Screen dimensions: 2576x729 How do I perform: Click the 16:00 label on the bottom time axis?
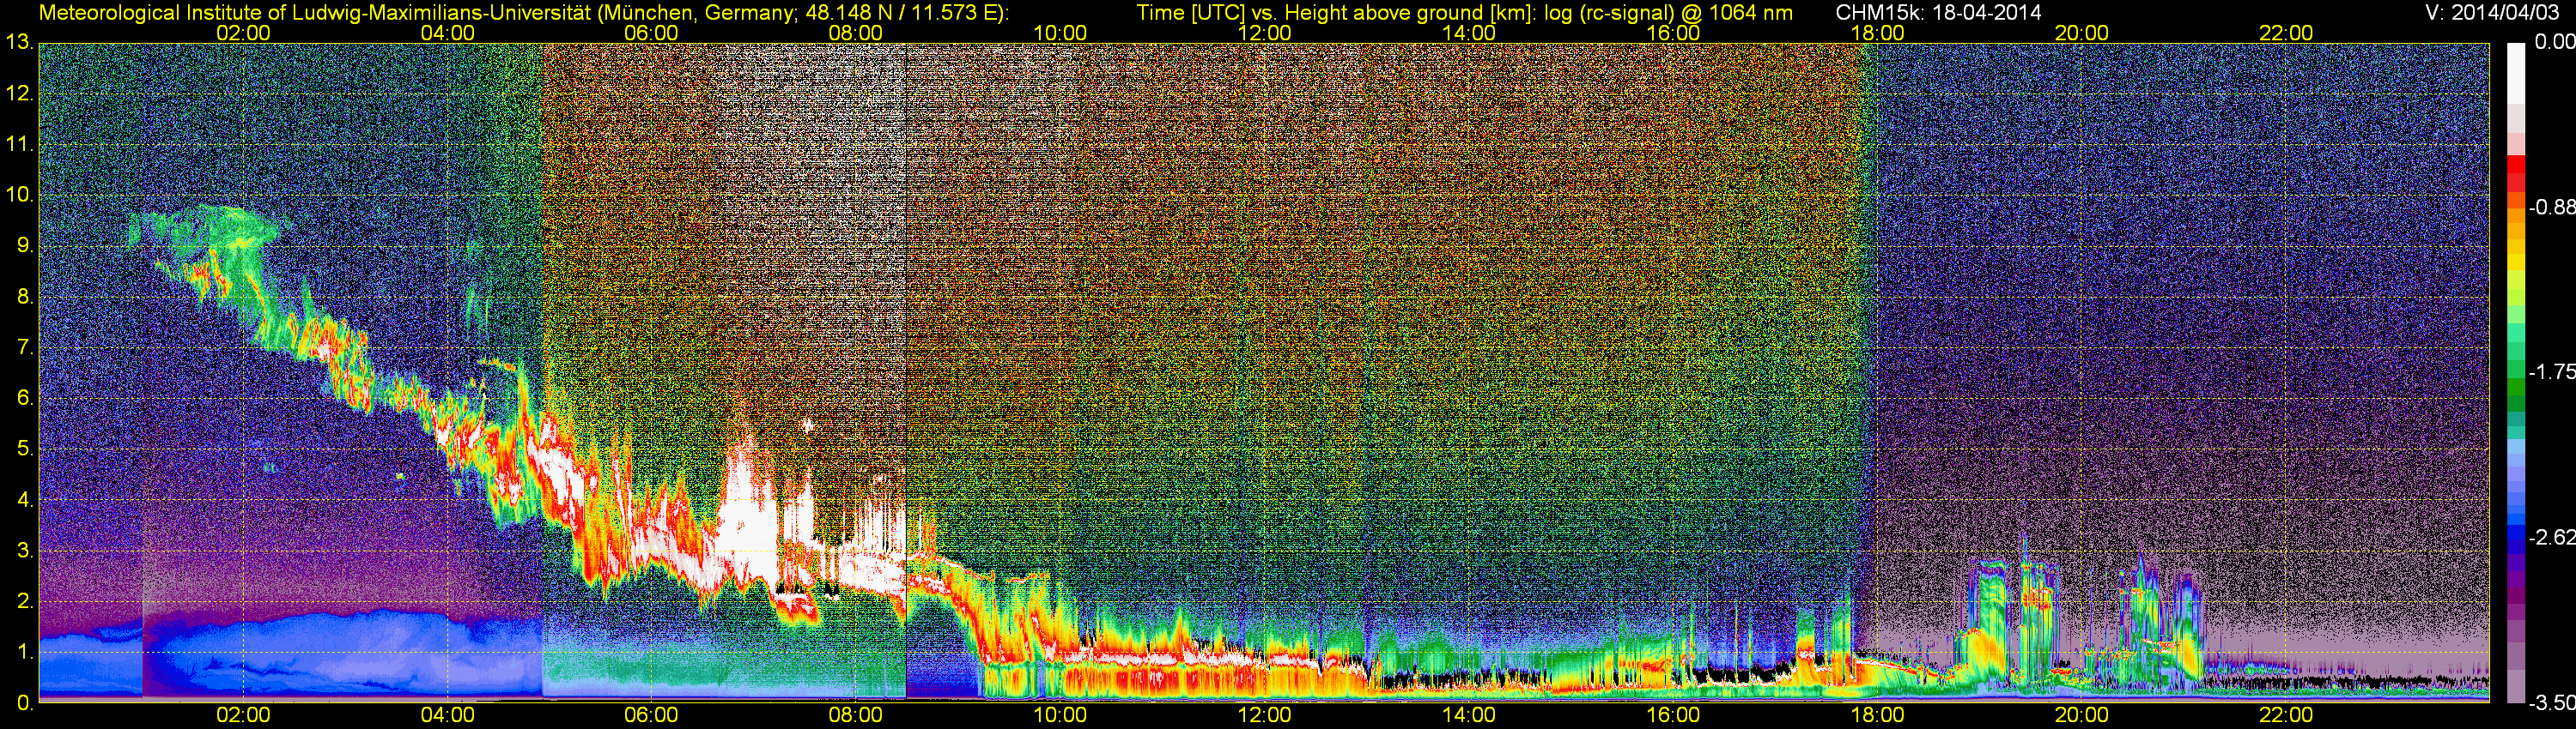[x=1673, y=715]
